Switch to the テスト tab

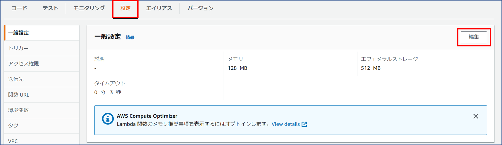50,8
